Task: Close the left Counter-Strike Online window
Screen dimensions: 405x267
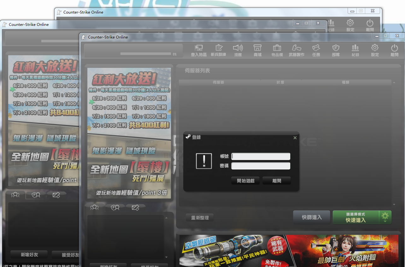Action: point(318,23)
